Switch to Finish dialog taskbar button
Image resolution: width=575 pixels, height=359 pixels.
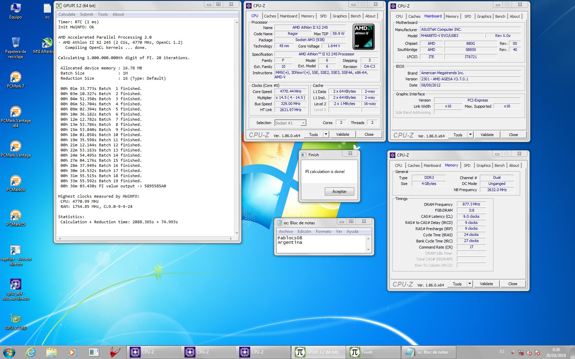pos(373,352)
